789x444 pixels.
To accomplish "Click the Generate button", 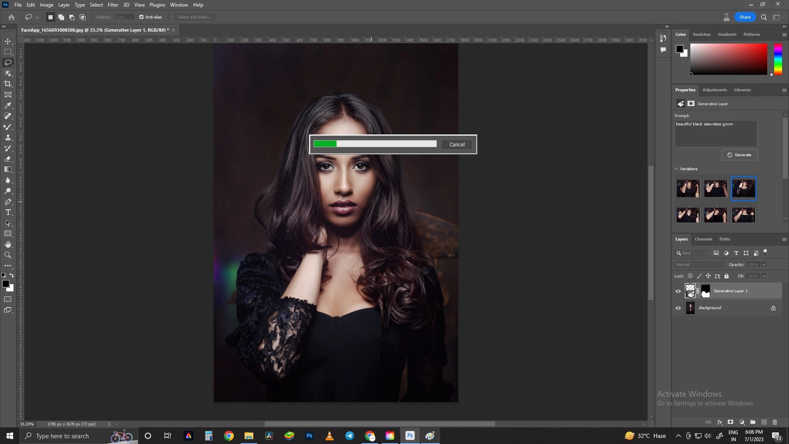I will [x=739, y=155].
